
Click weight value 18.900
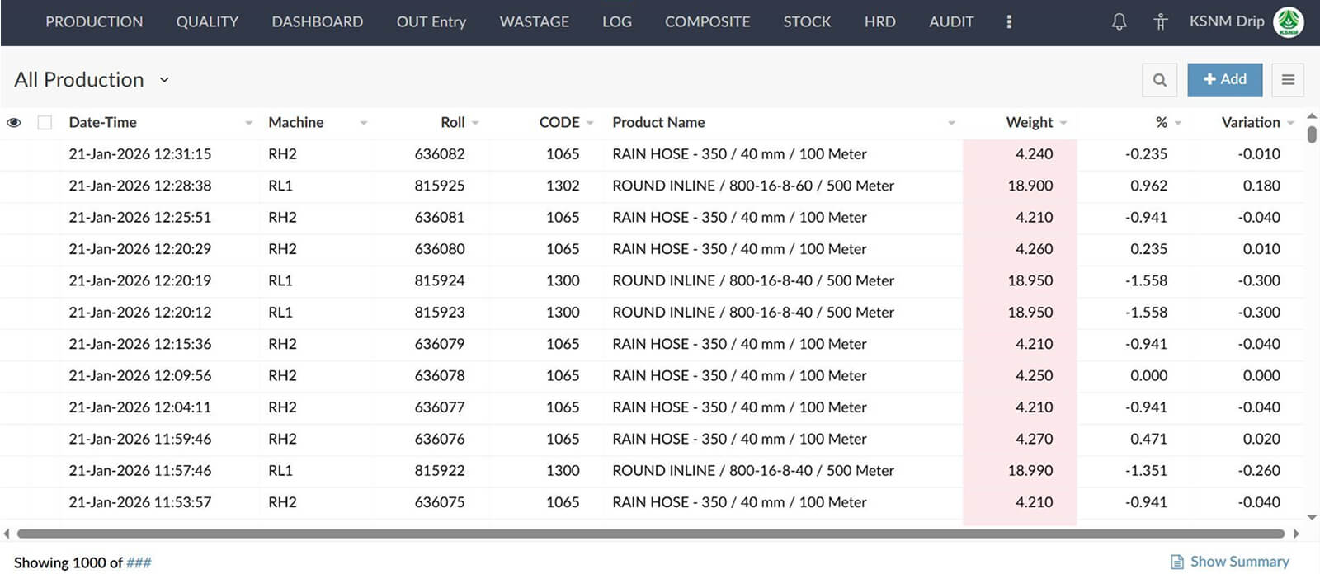tap(1030, 186)
